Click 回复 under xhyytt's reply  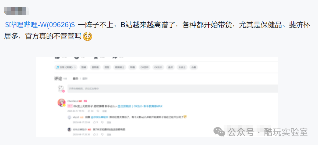click(109, 122)
